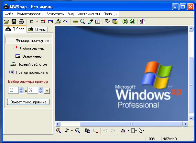Viewport: 196px width, 143px height.
Task: Flip the image with the mirror triangles icon
Action: [x=123, y=130]
